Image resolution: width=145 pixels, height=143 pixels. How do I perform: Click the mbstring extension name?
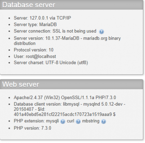click(x=91, y=121)
